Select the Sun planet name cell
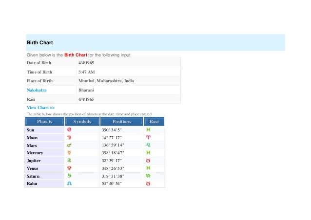 [45, 130]
